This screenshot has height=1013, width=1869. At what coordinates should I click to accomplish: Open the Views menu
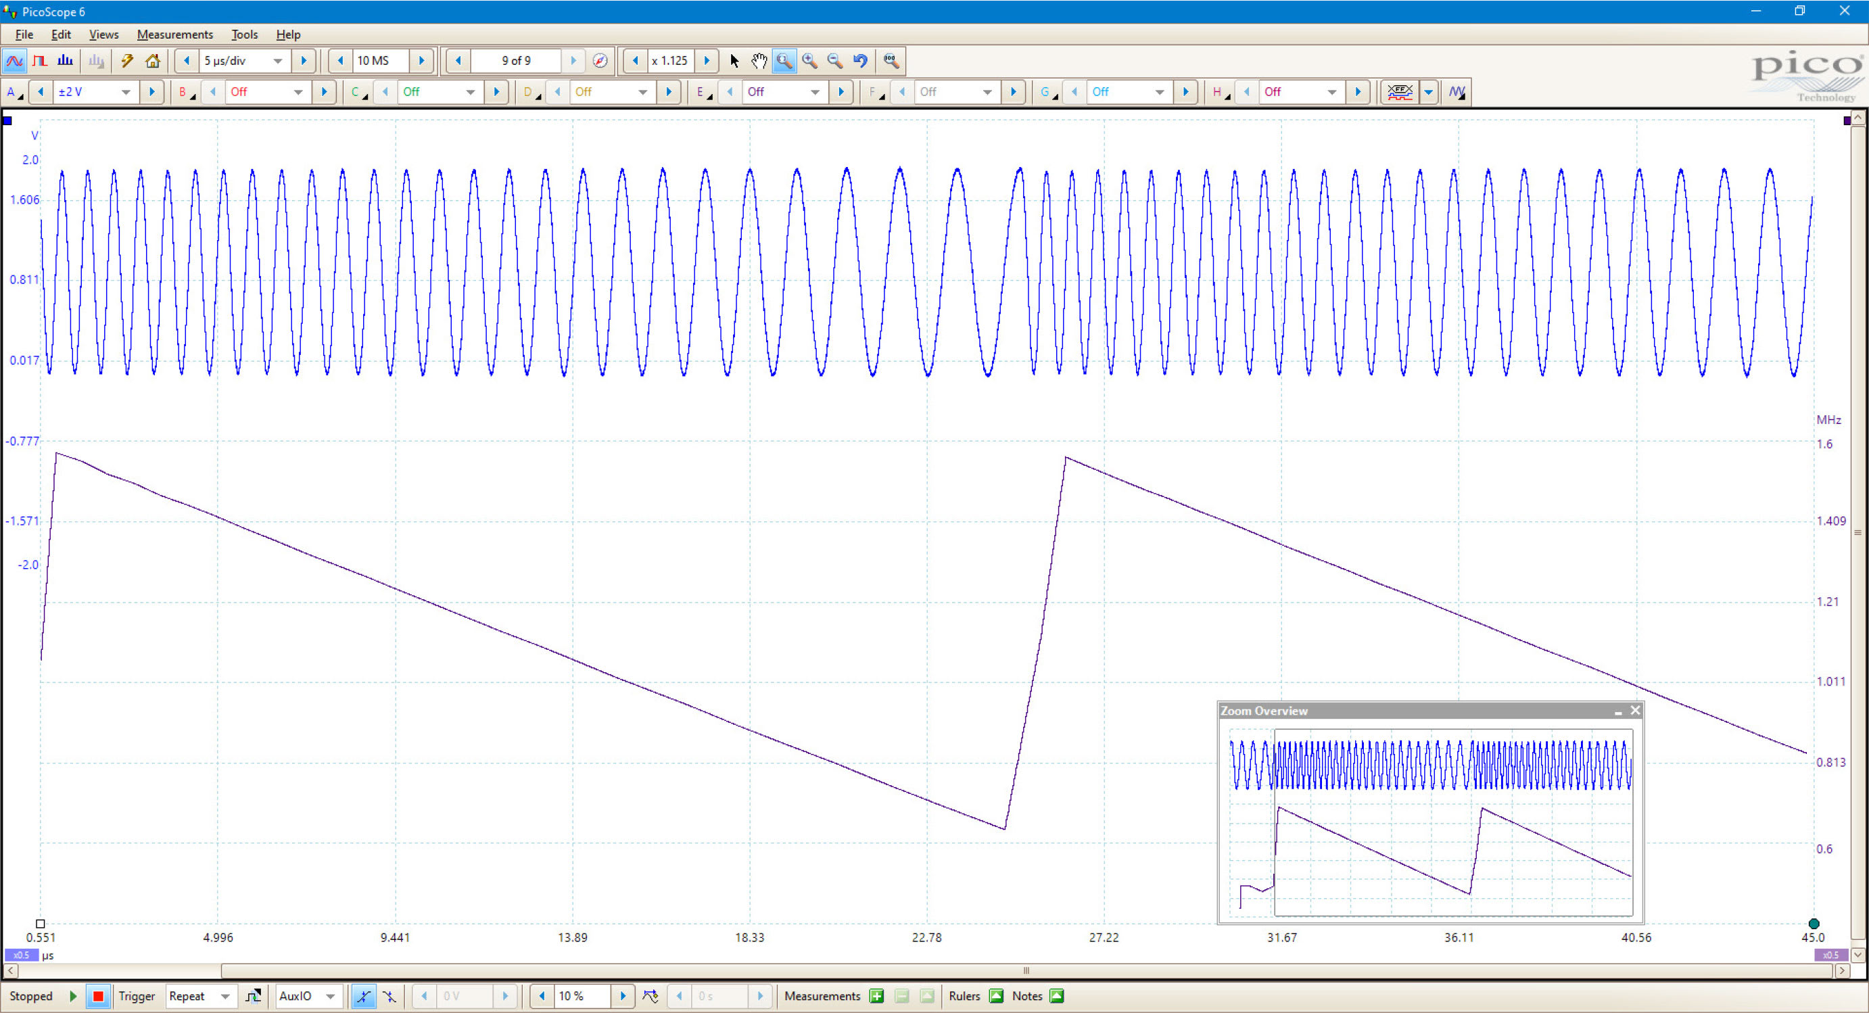[103, 34]
